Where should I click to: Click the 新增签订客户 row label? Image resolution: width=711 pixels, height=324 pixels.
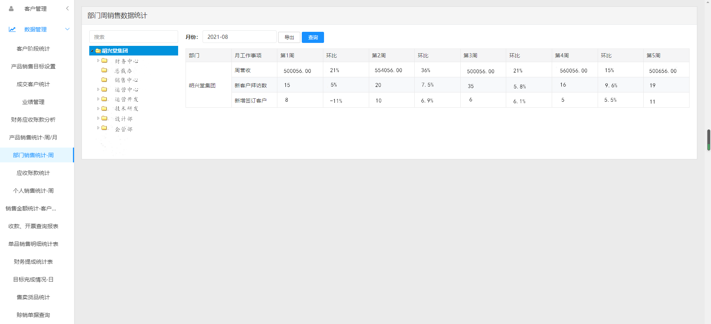[251, 101]
